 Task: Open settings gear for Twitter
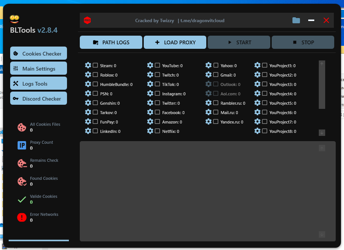point(150,103)
